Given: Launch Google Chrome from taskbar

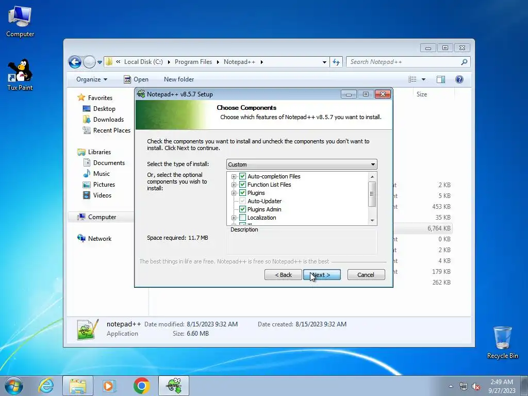Looking at the screenshot, I should click(x=141, y=386).
